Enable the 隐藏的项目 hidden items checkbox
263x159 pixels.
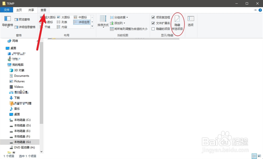[x=153, y=28]
